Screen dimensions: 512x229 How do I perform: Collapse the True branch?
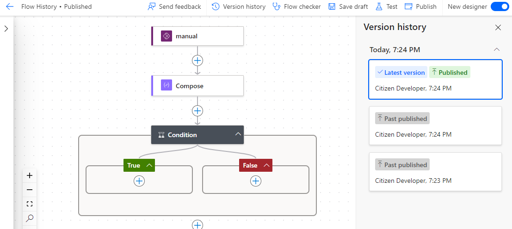click(x=149, y=165)
